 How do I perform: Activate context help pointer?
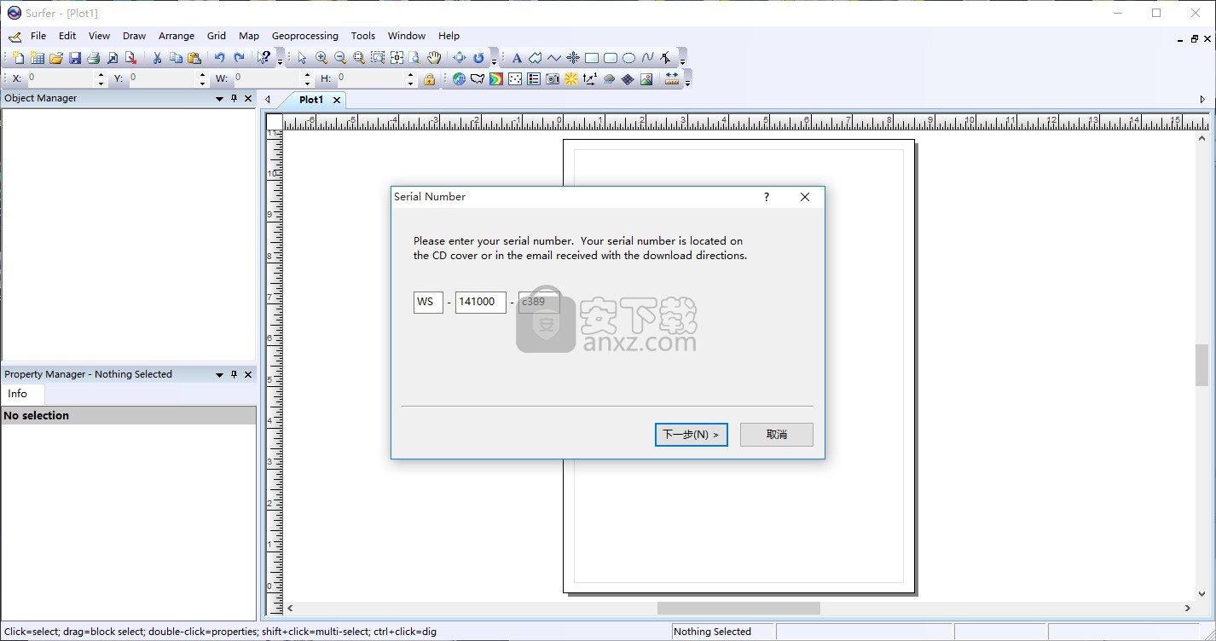pos(264,58)
